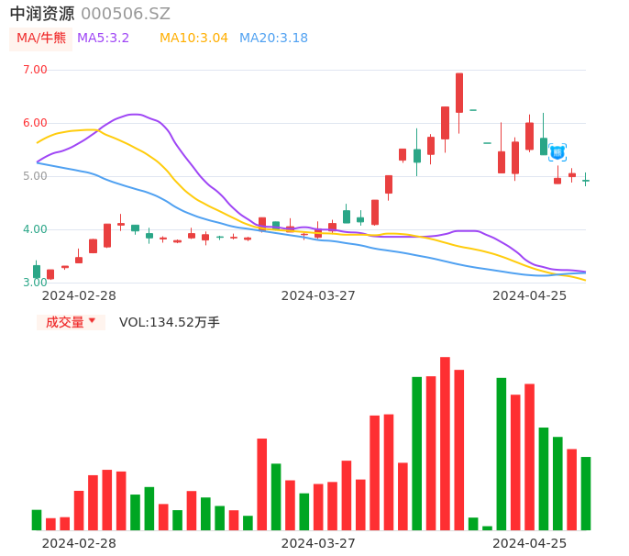Click the stock name 中润资源
This screenshot has width=629, height=556.
(x=42, y=14)
